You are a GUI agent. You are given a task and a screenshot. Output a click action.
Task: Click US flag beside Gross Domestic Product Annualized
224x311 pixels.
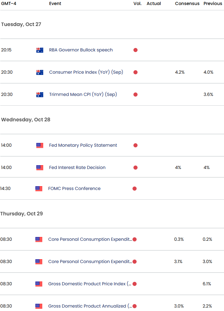[39, 306]
